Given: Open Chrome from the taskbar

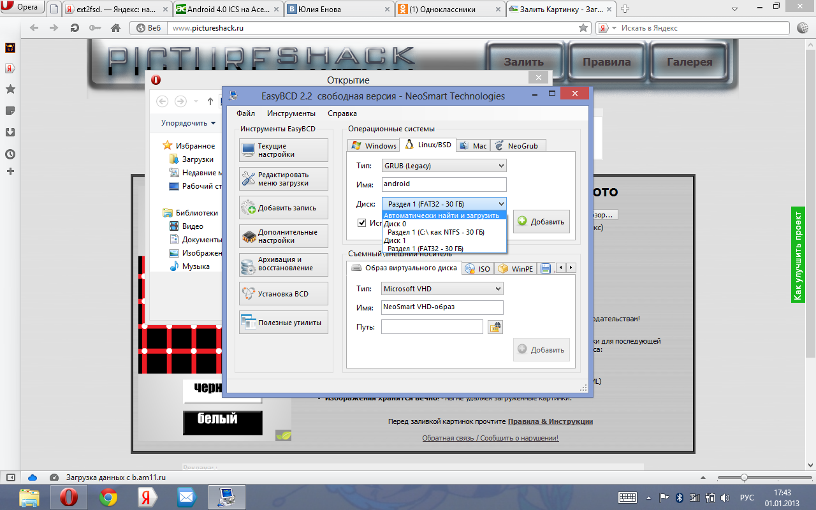Looking at the screenshot, I should (108, 497).
